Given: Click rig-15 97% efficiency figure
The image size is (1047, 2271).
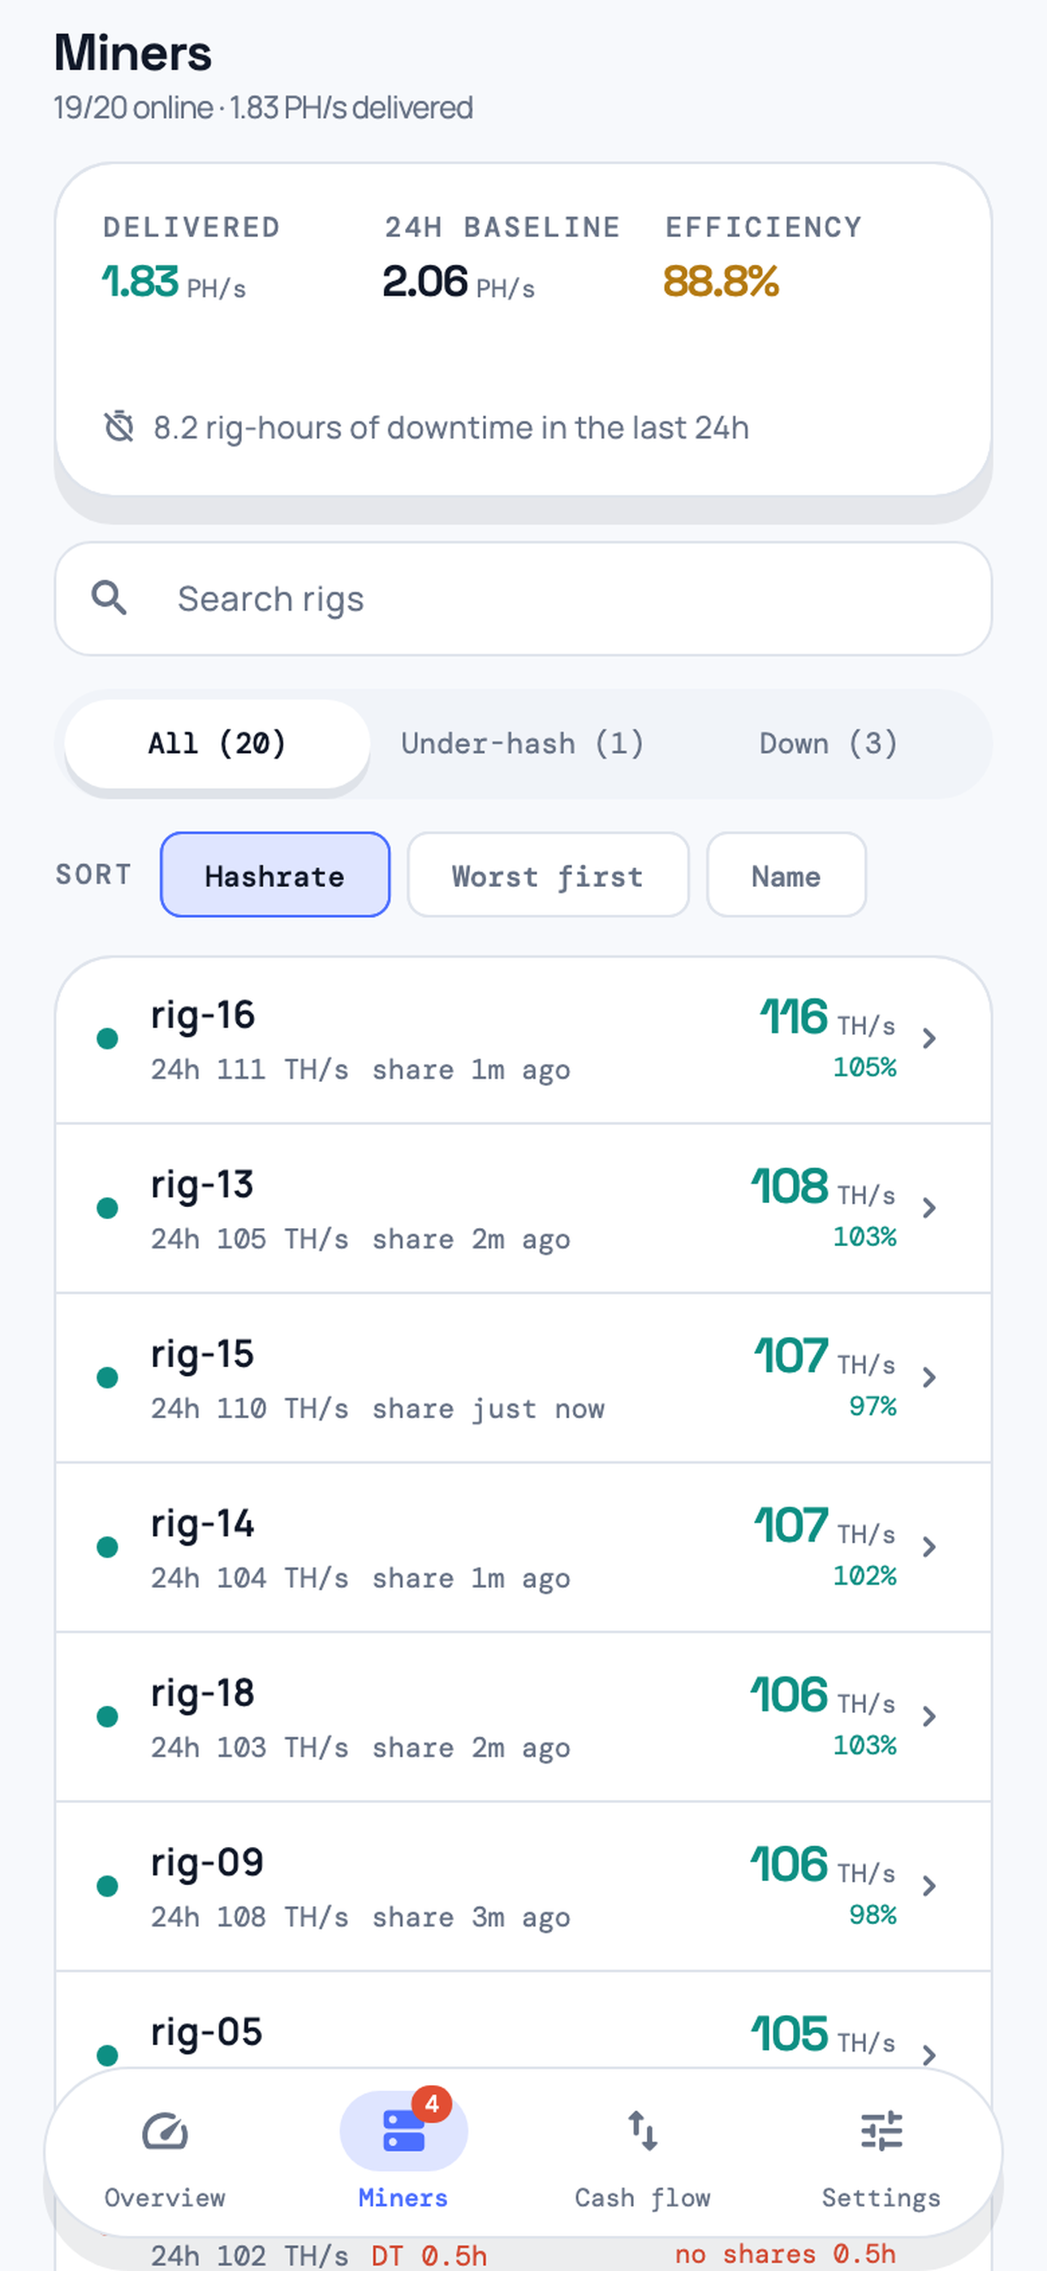Looking at the screenshot, I should 872,1405.
